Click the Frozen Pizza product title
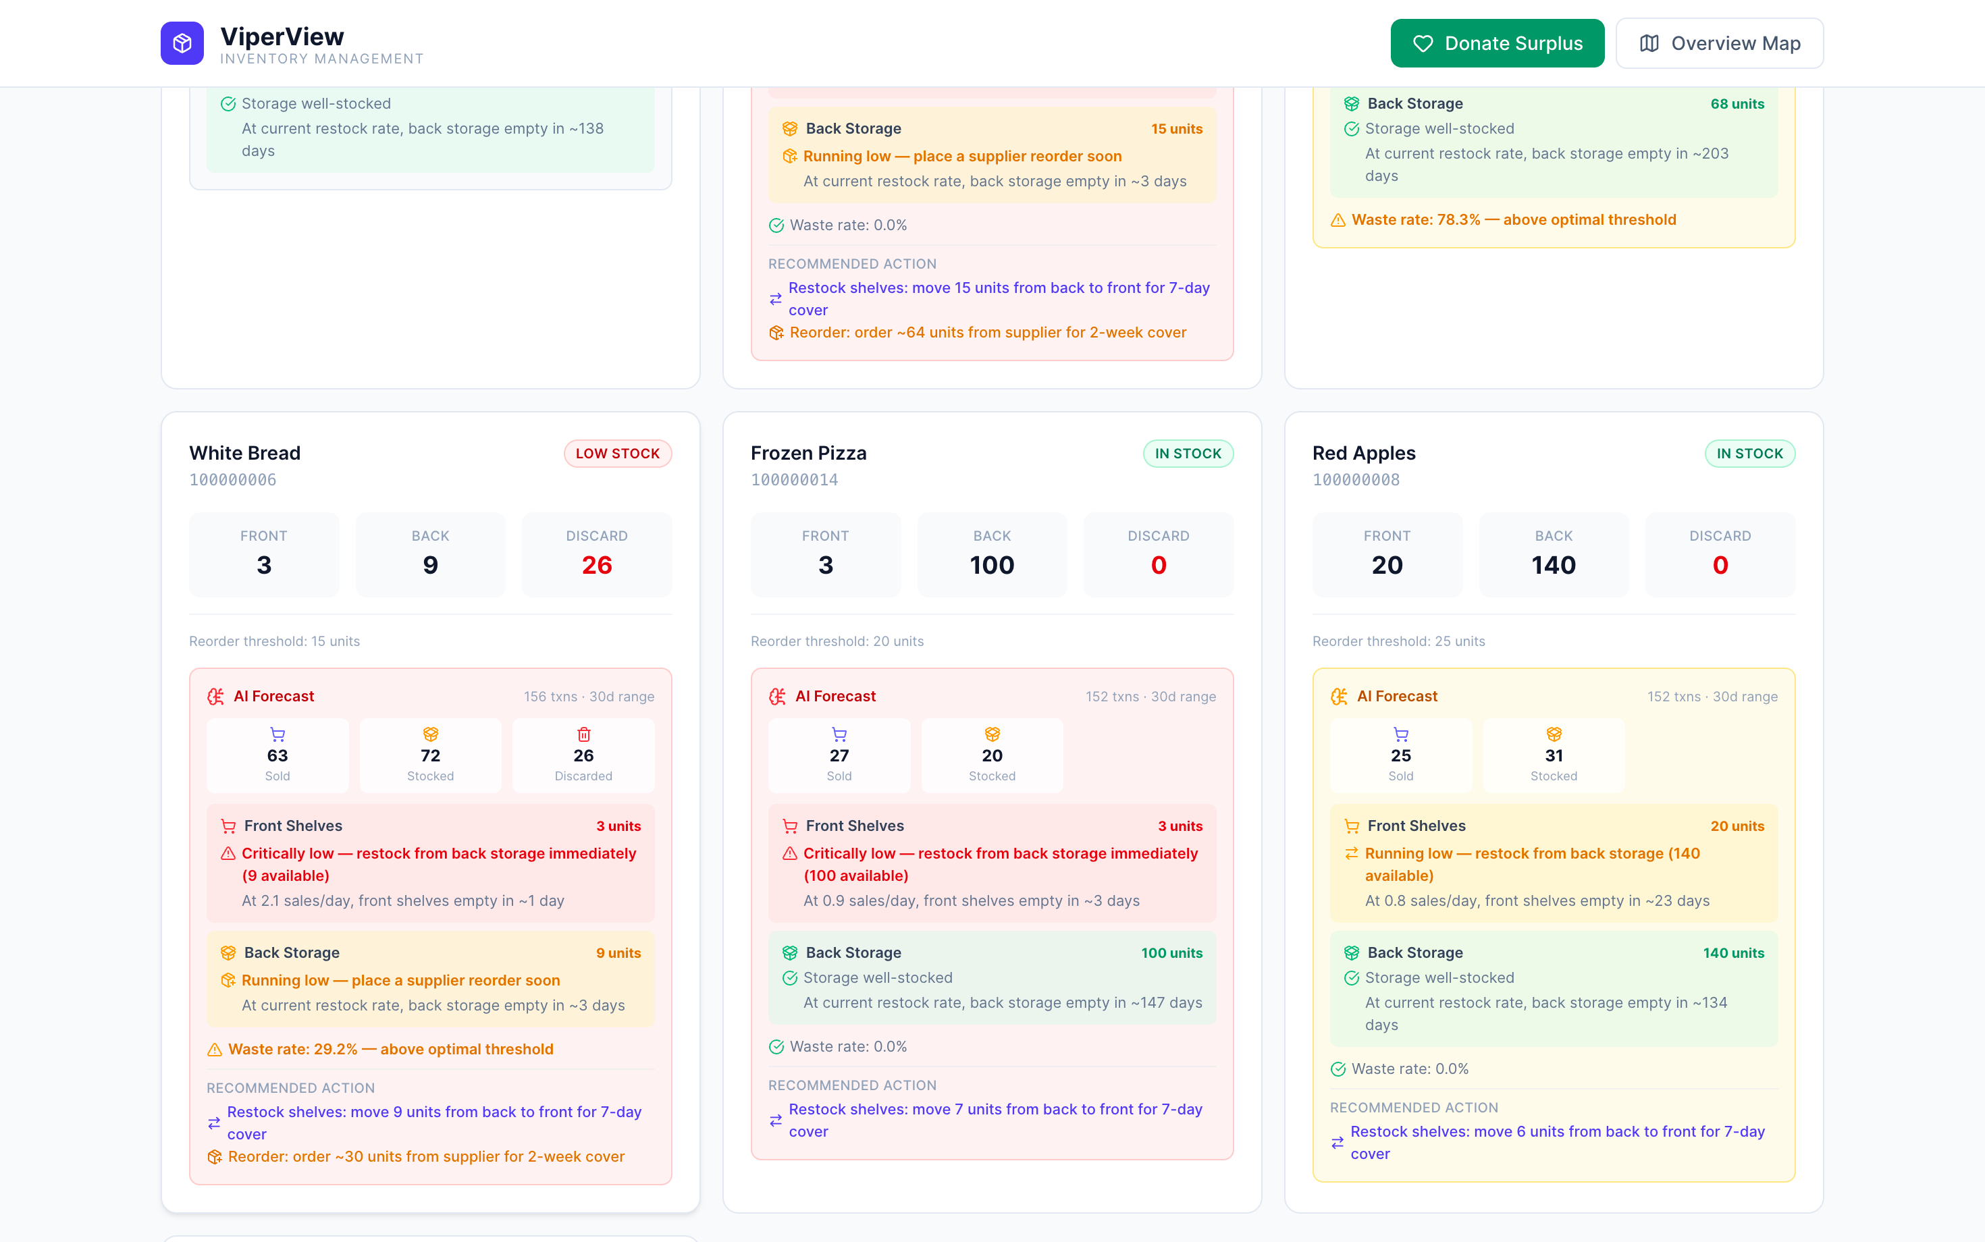1985x1242 pixels. [x=808, y=453]
